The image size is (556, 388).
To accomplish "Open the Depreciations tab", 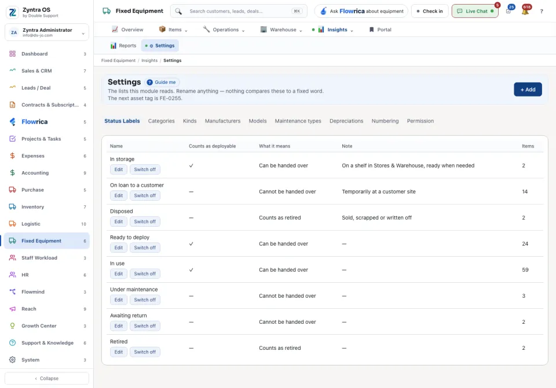I will pos(346,121).
